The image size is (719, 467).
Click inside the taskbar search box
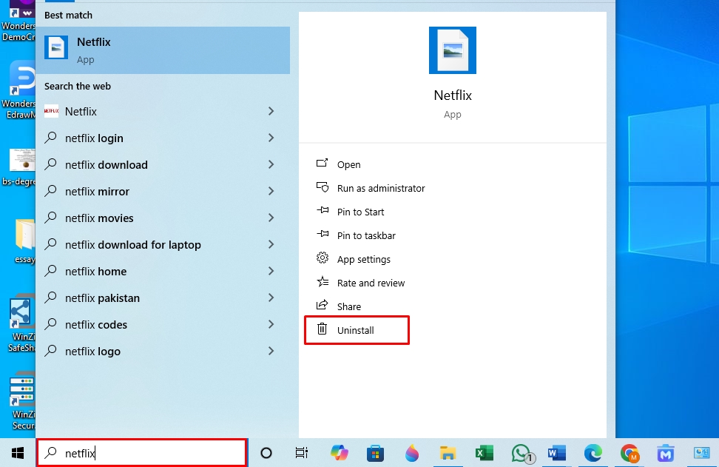coord(142,453)
